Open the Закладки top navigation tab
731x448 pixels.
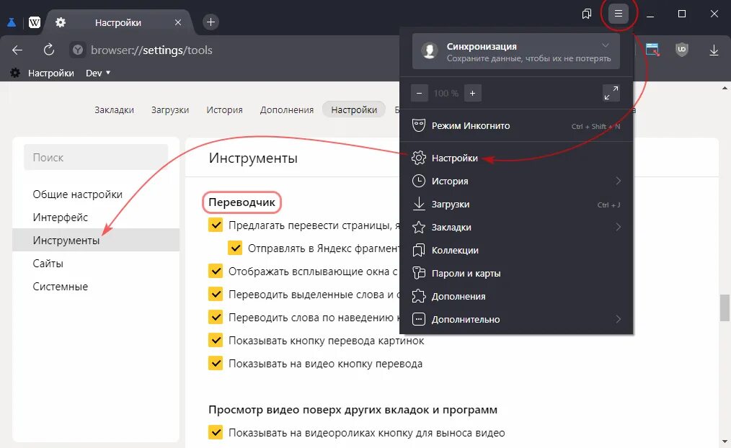[x=114, y=110]
